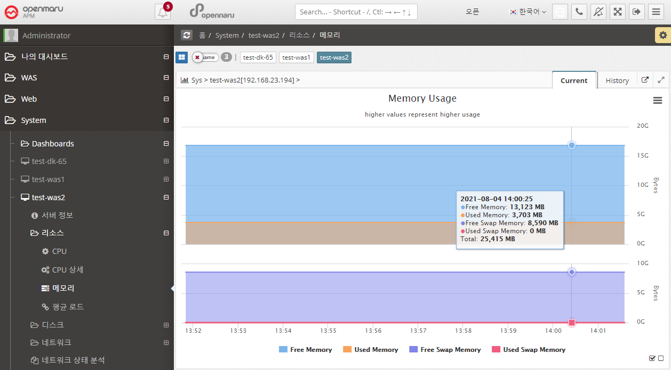Image resolution: width=671 pixels, height=370 pixels.
Task: Toggle the checked box below chart
Action: (x=652, y=358)
